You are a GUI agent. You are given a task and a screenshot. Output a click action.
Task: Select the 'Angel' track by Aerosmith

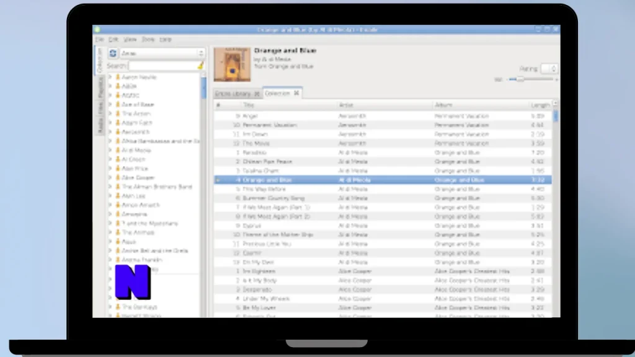(383, 116)
